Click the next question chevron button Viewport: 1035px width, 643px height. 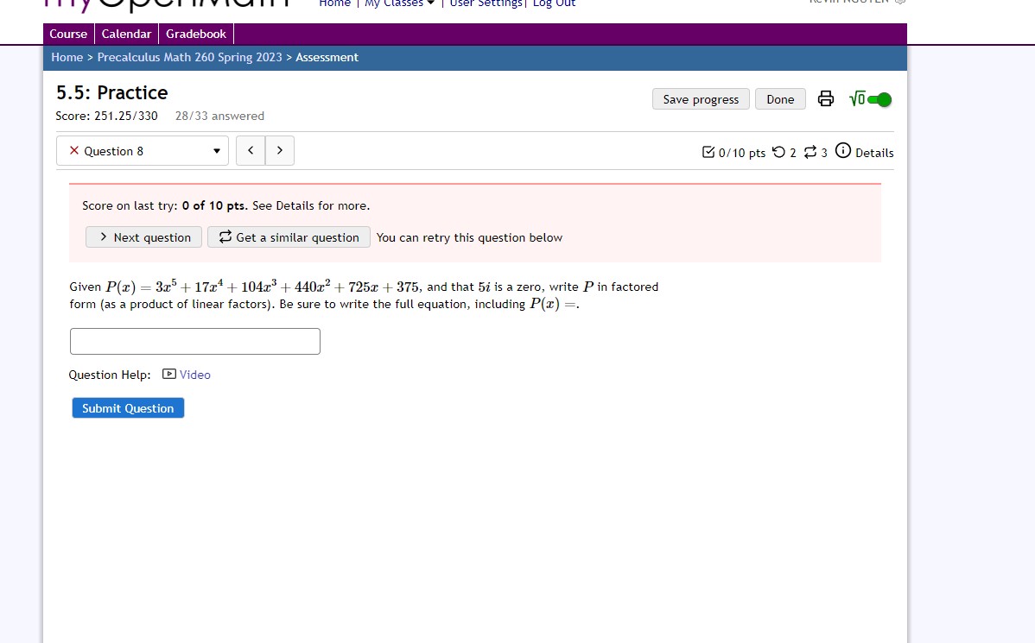[279, 150]
